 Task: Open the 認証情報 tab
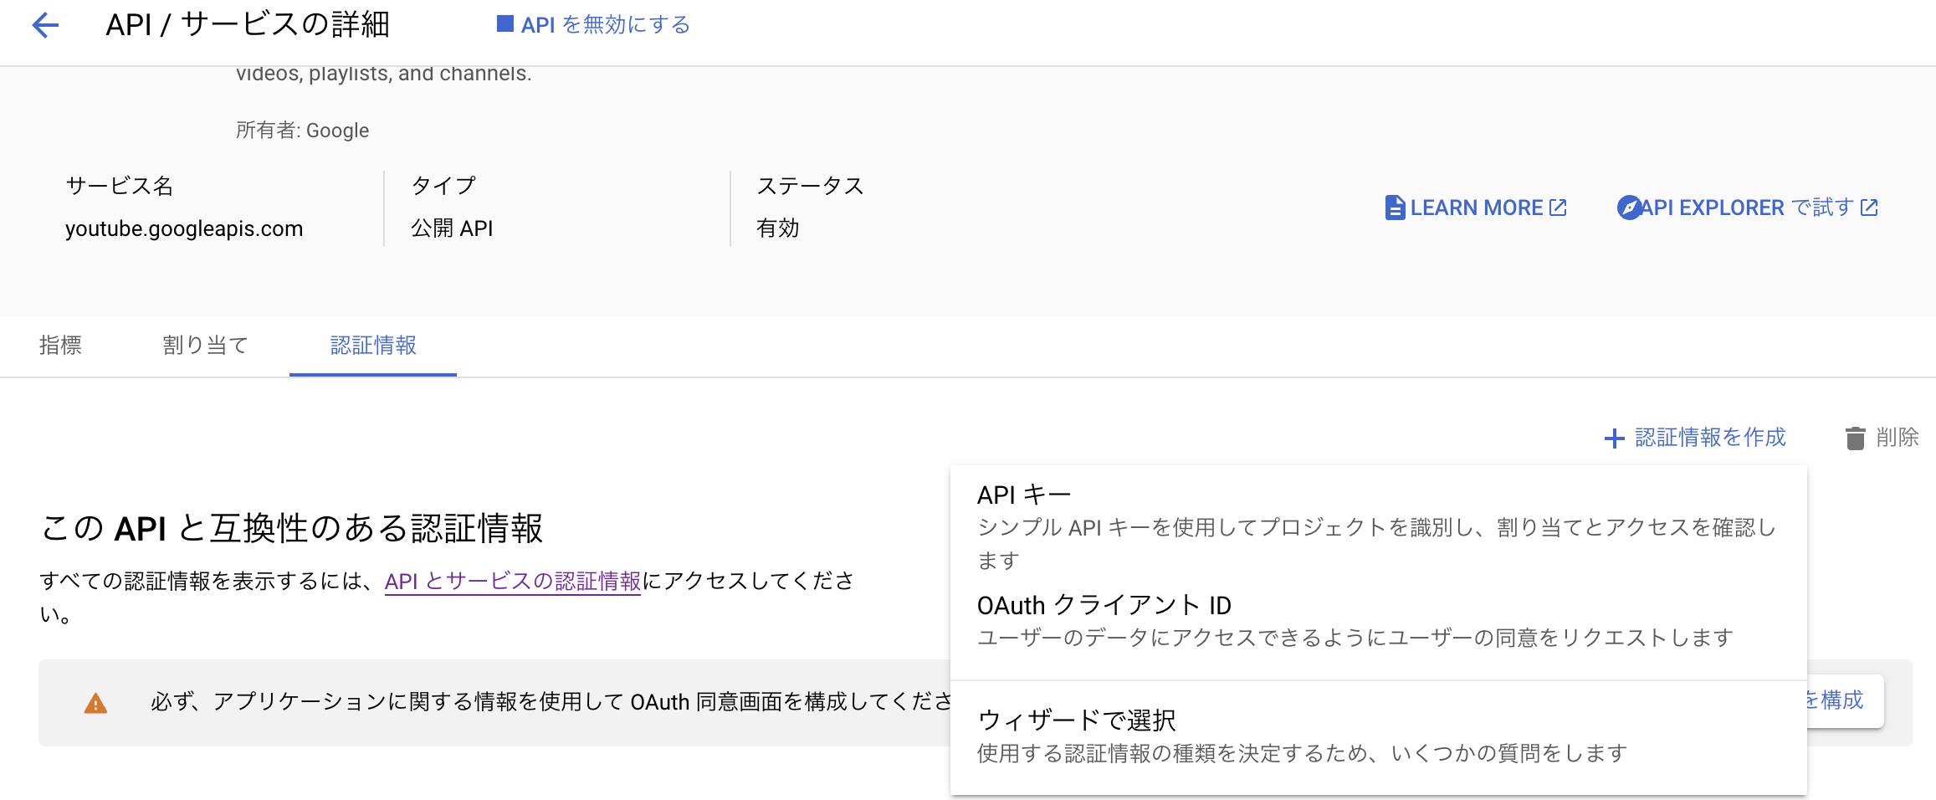[x=373, y=346]
